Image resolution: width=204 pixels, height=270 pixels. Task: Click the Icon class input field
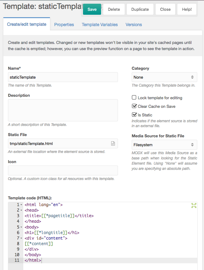(63, 170)
